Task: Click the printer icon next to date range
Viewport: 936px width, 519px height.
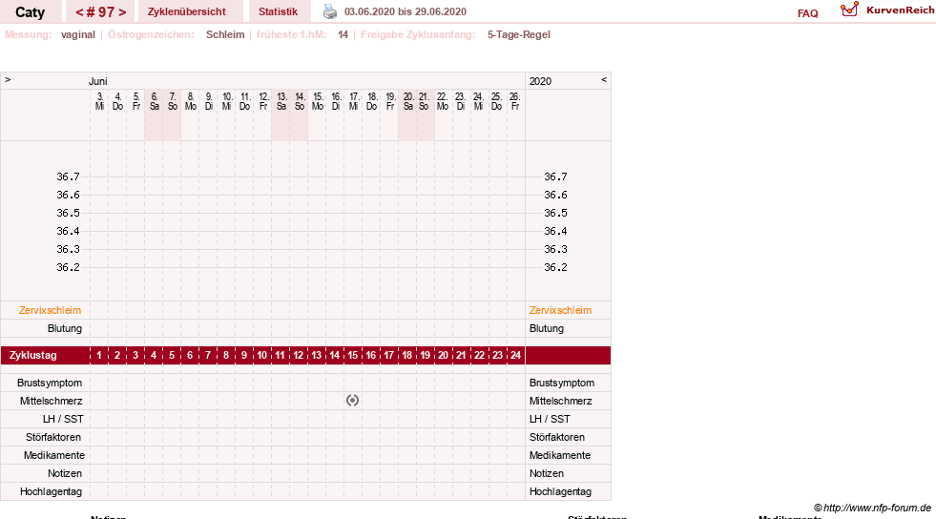Action: click(x=329, y=11)
